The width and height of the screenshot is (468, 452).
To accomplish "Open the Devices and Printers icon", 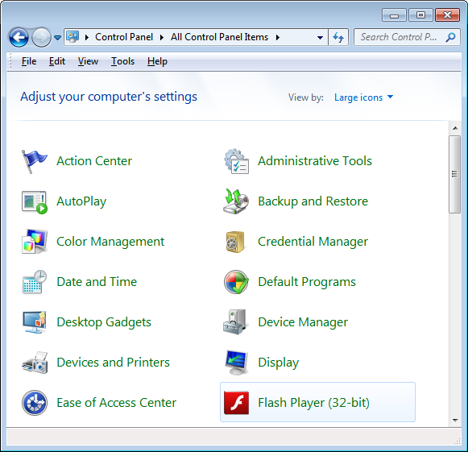I will point(35,363).
